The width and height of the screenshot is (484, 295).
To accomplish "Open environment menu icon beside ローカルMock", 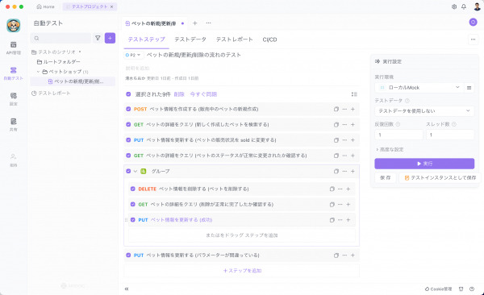I will click(469, 88).
